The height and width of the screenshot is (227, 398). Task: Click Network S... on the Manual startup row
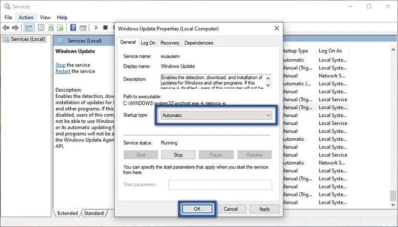click(x=332, y=76)
